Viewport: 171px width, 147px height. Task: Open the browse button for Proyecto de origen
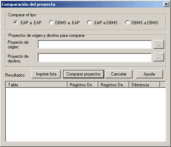[x=159, y=44]
